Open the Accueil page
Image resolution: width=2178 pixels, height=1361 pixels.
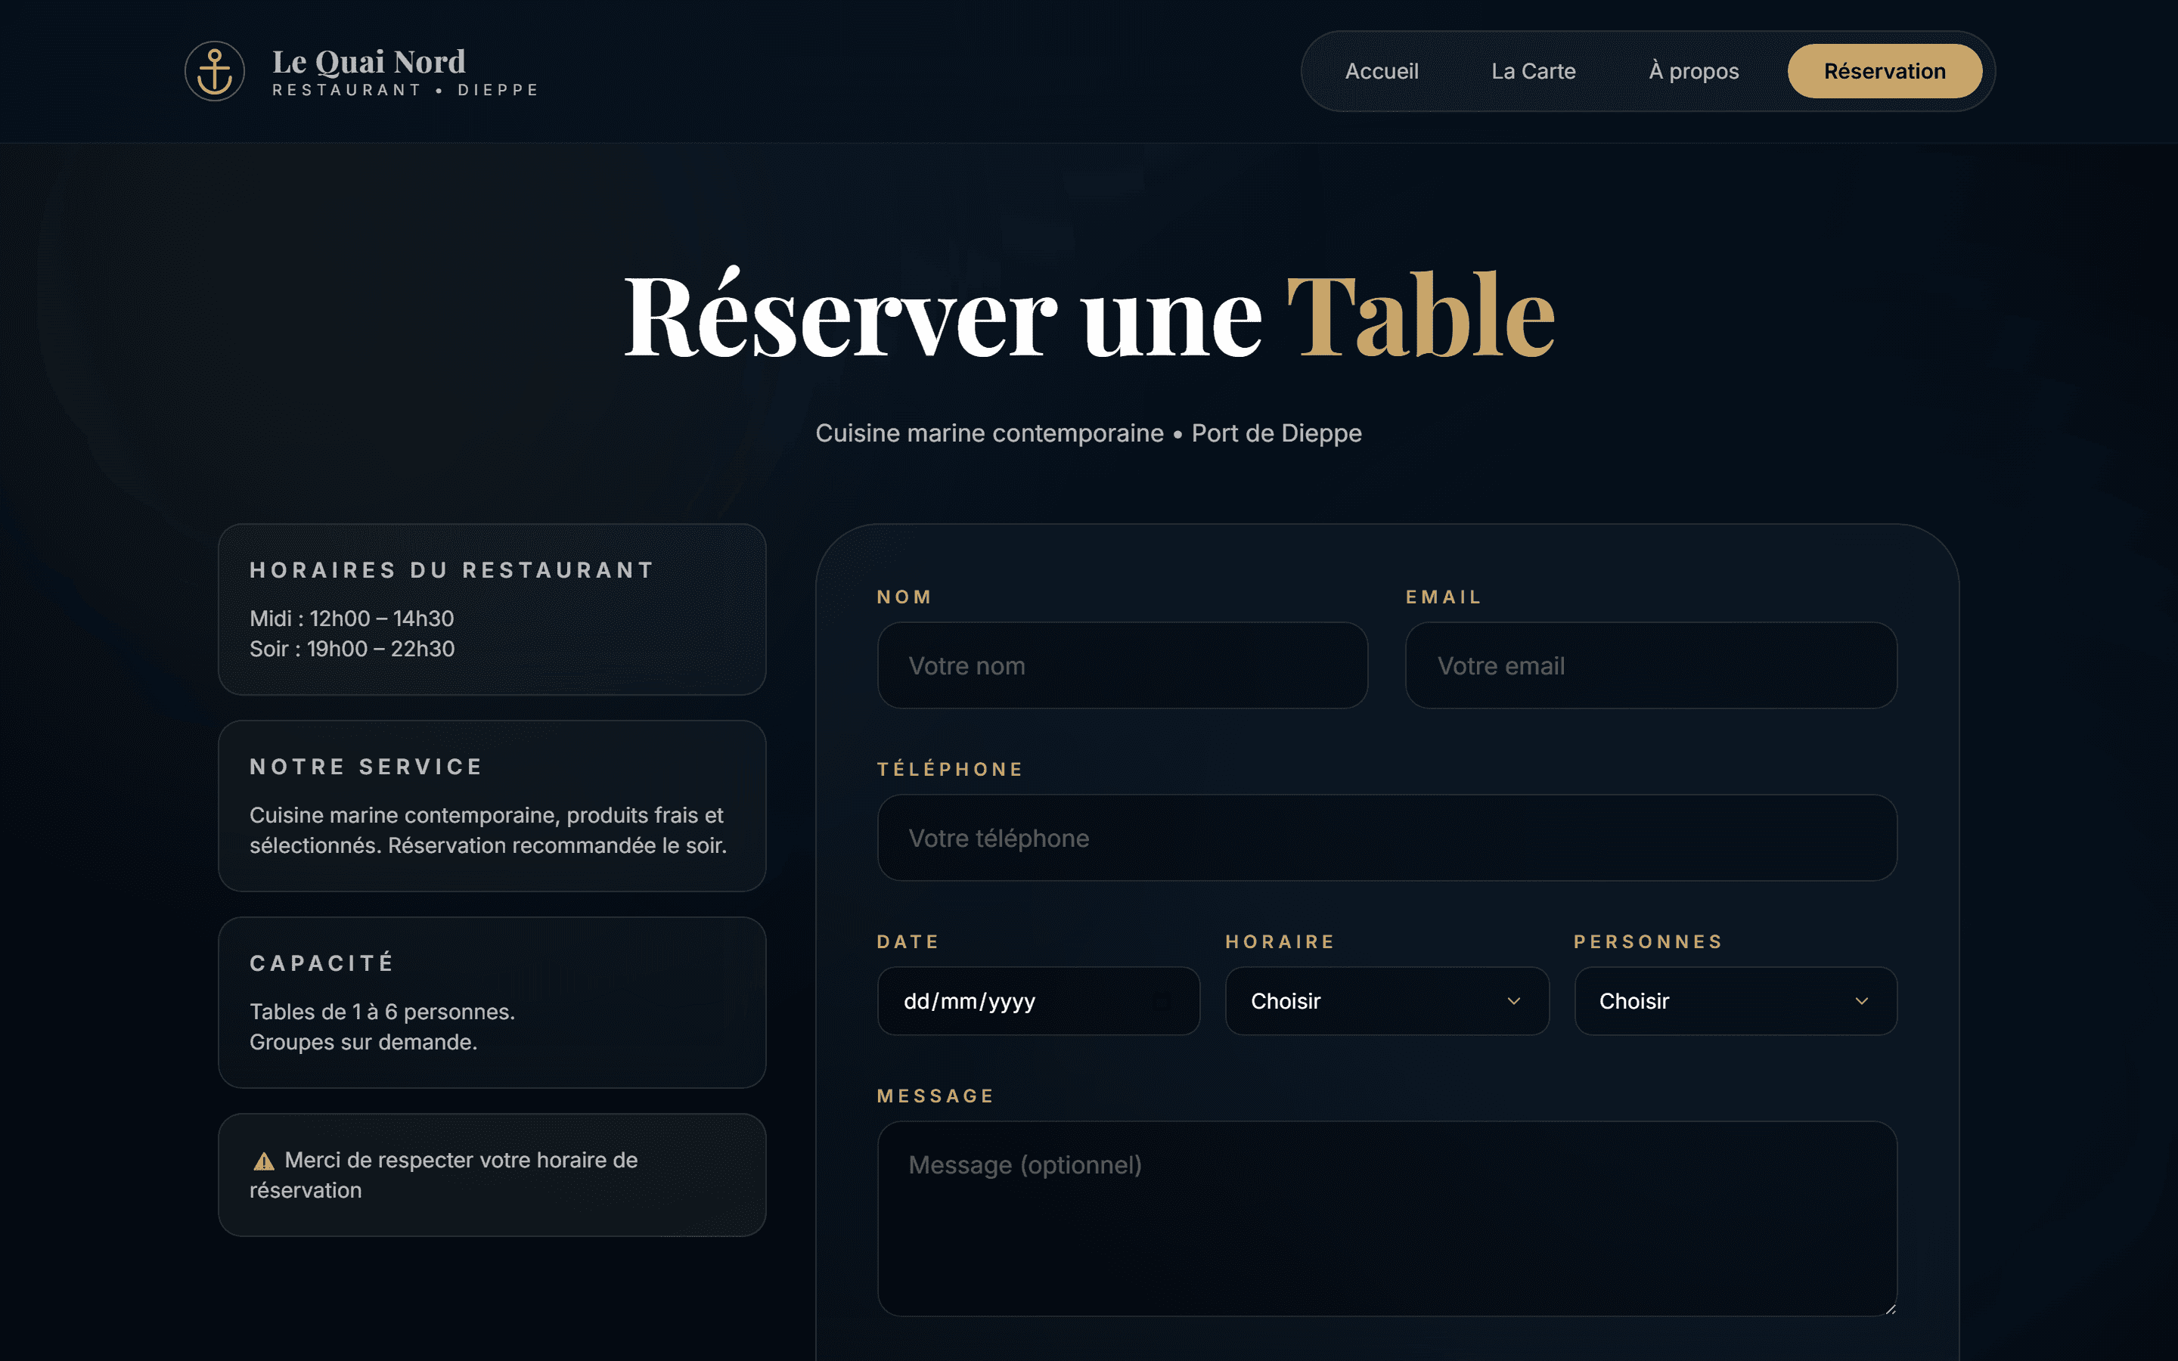[1382, 71]
